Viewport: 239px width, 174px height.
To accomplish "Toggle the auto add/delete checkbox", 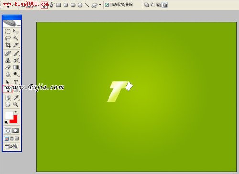I will pyautogui.click(x=107, y=5).
